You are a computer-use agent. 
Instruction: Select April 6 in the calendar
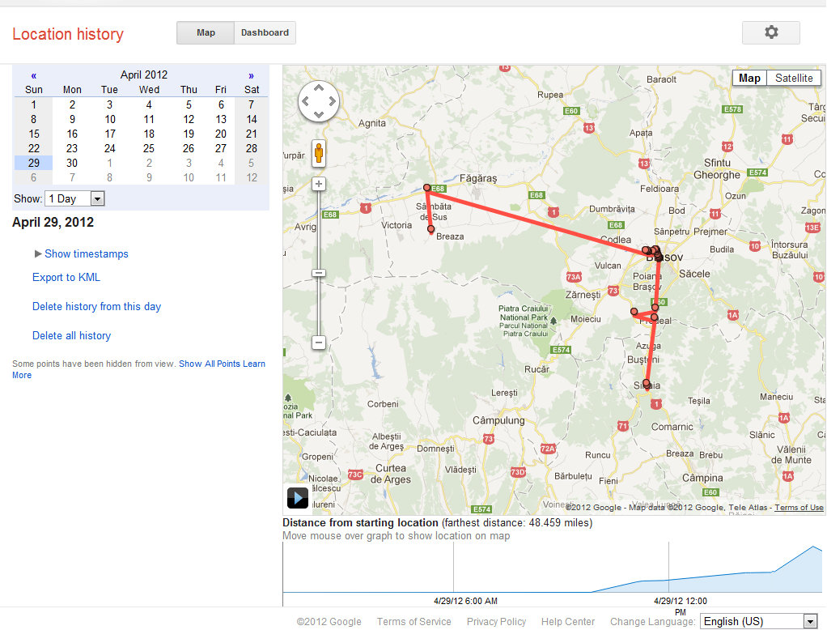[221, 105]
